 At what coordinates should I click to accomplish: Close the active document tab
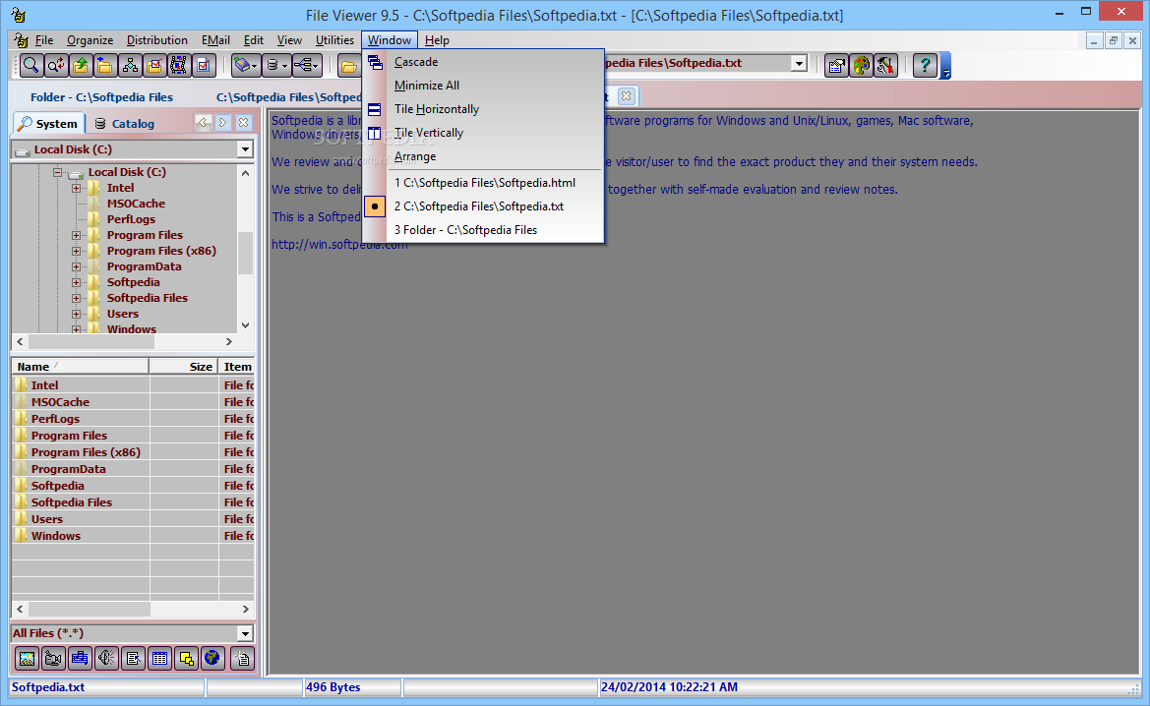coord(626,96)
